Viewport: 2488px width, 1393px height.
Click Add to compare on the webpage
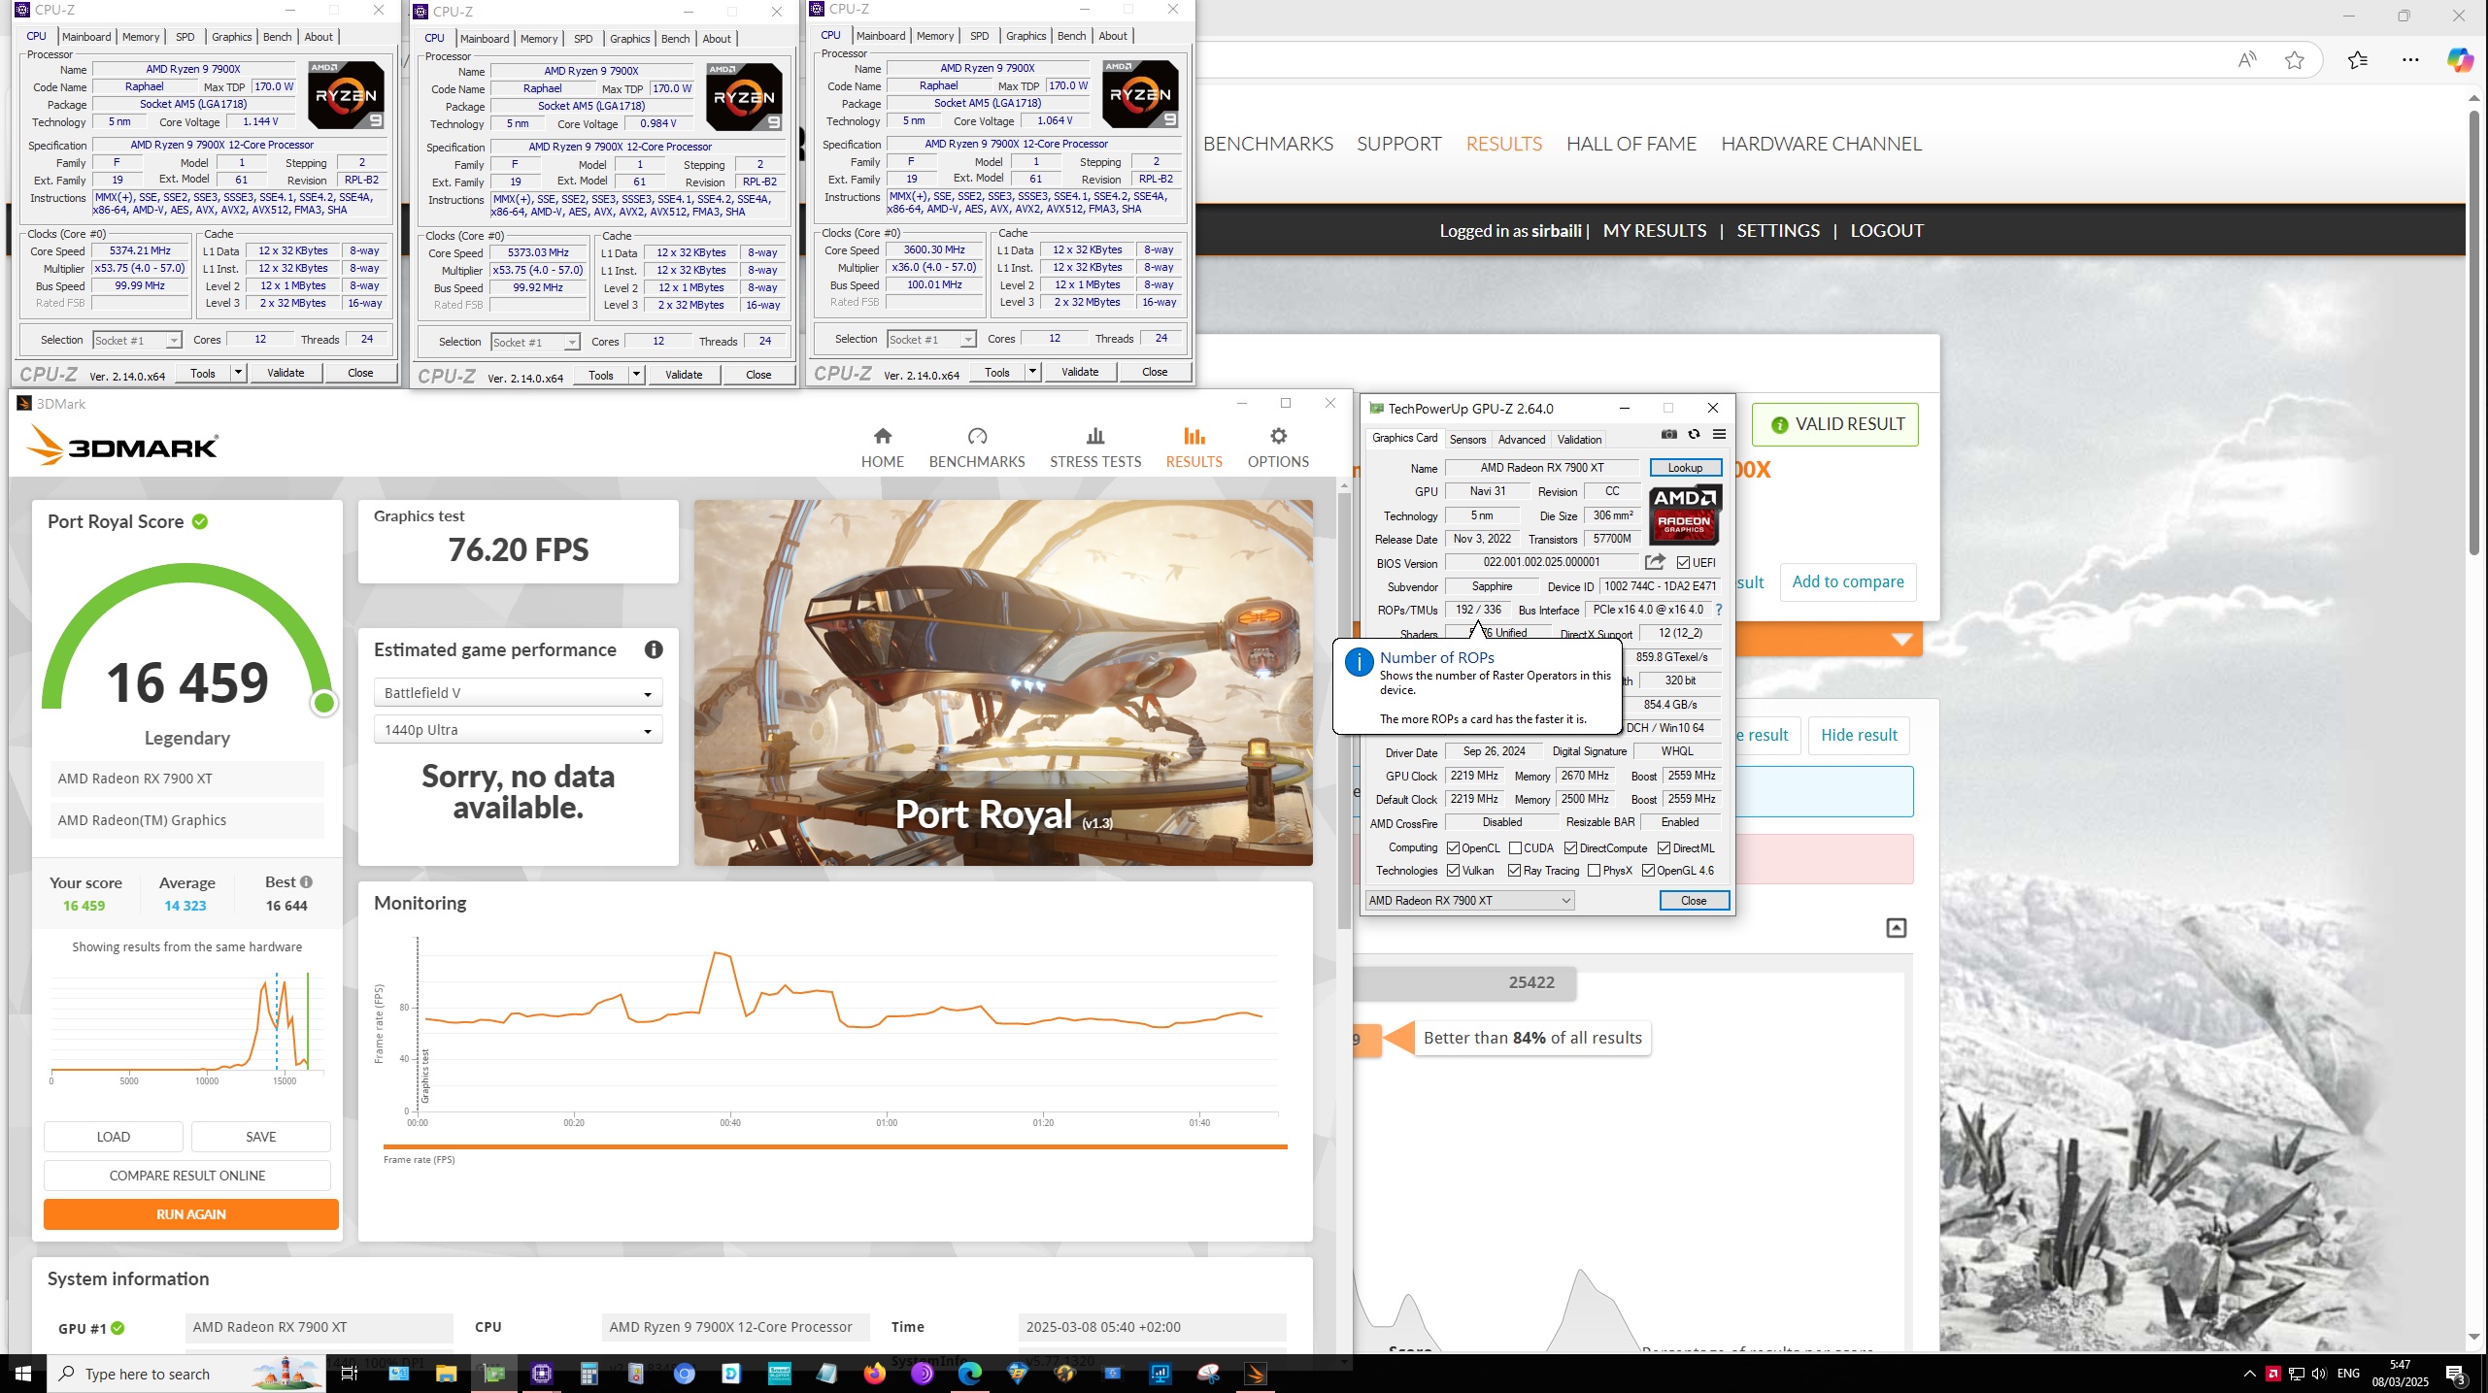pyautogui.click(x=1847, y=581)
